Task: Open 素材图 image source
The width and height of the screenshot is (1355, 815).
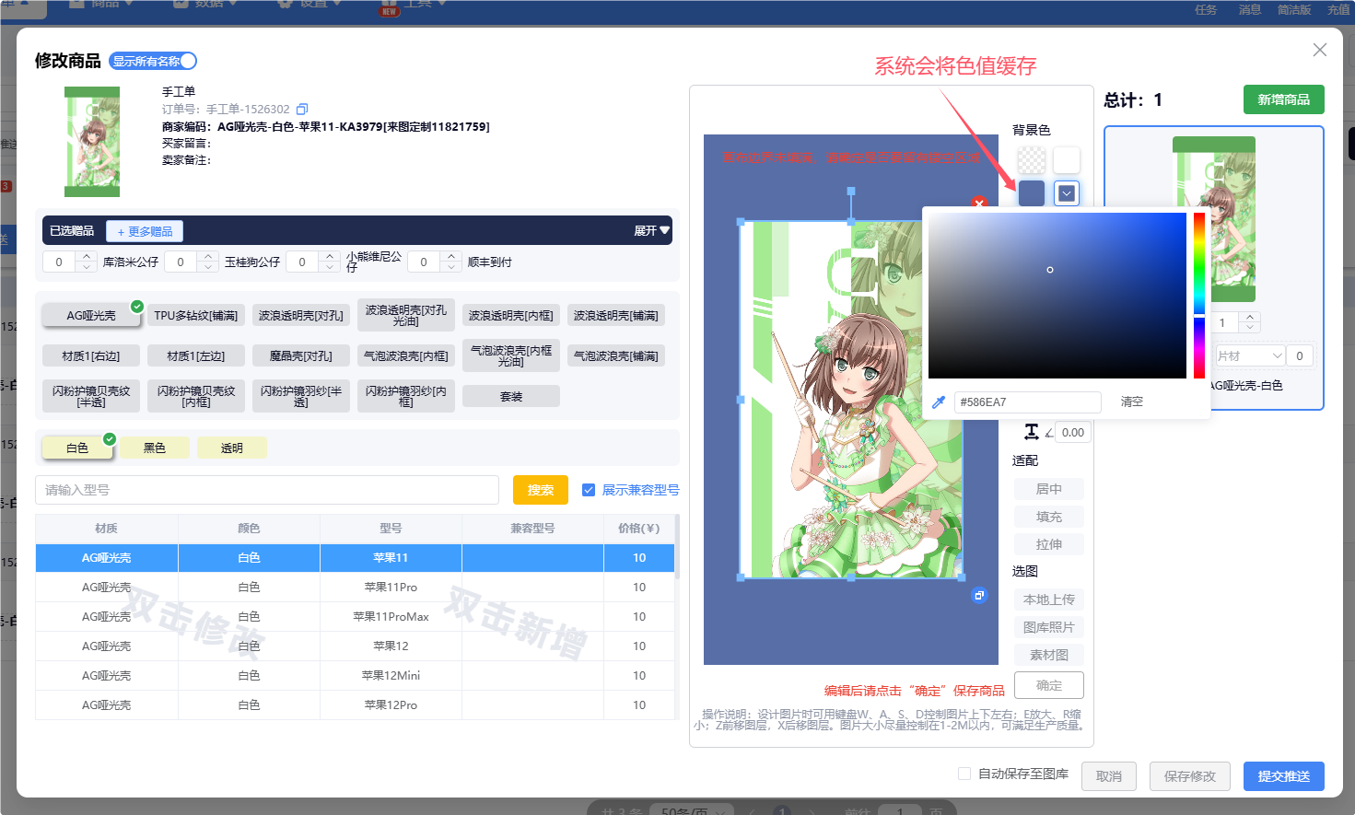Action: coord(1049,655)
